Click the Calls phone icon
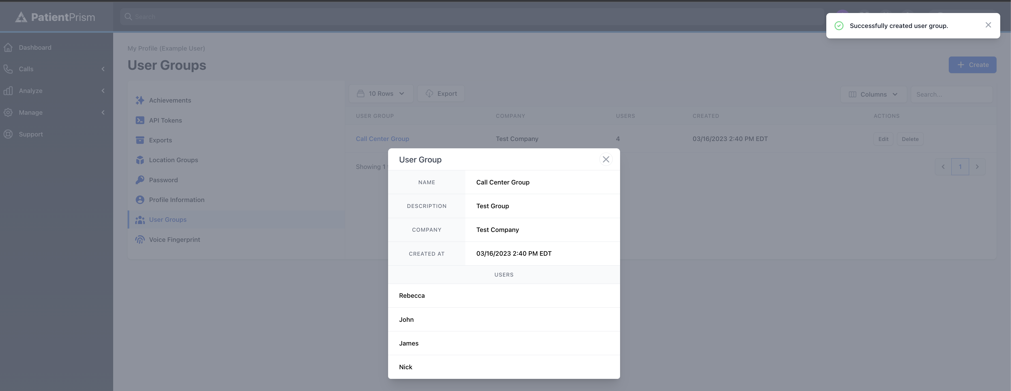1011x391 pixels. coord(8,69)
